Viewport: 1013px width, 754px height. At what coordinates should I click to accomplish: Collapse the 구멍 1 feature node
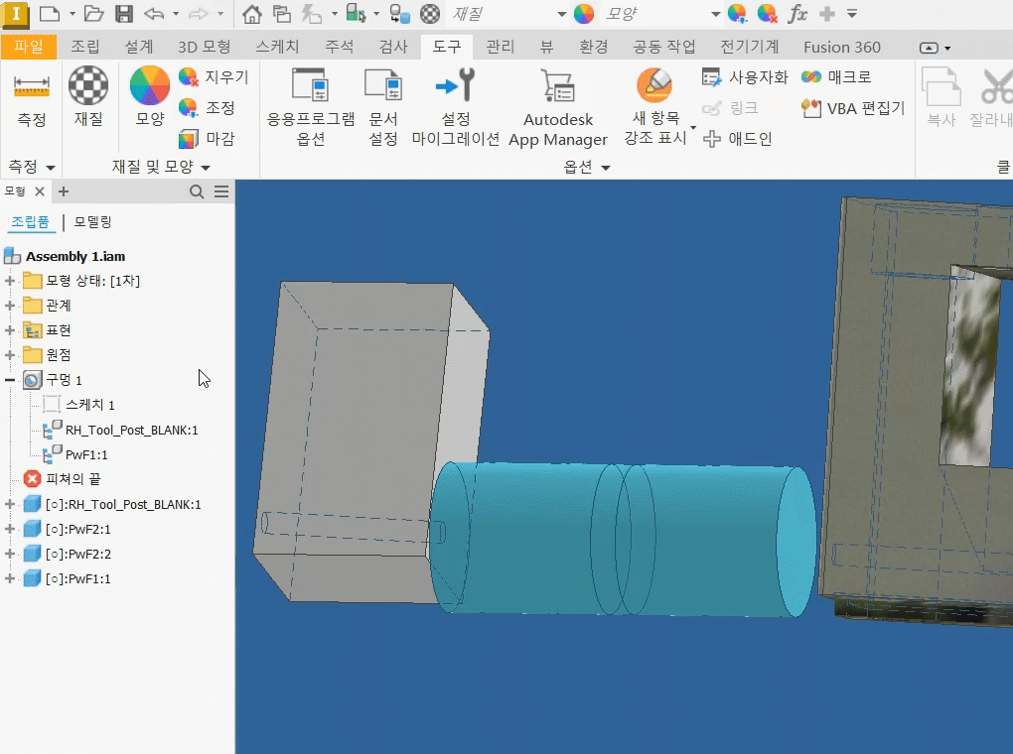tap(11, 380)
